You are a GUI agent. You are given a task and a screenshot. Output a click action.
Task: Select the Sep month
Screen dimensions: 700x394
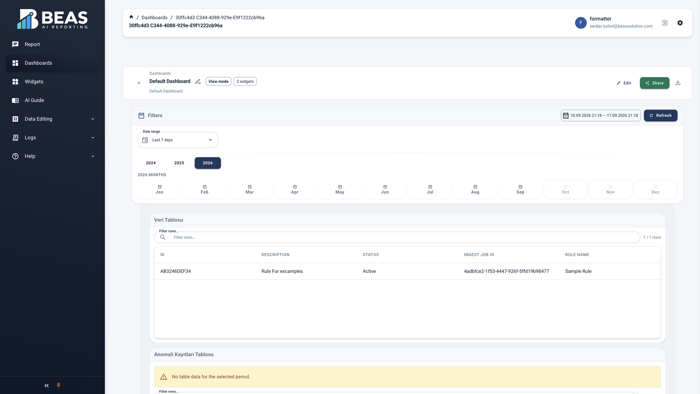click(x=520, y=190)
